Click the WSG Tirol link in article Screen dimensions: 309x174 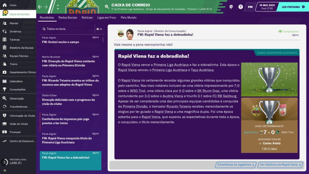pos(138,91)
